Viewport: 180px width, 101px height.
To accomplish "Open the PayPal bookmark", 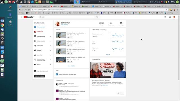I will [152, 13].
